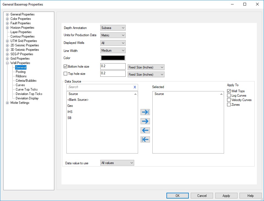264x201 pixels.
Task: Click the Cancel button
Action: point(202,196)
